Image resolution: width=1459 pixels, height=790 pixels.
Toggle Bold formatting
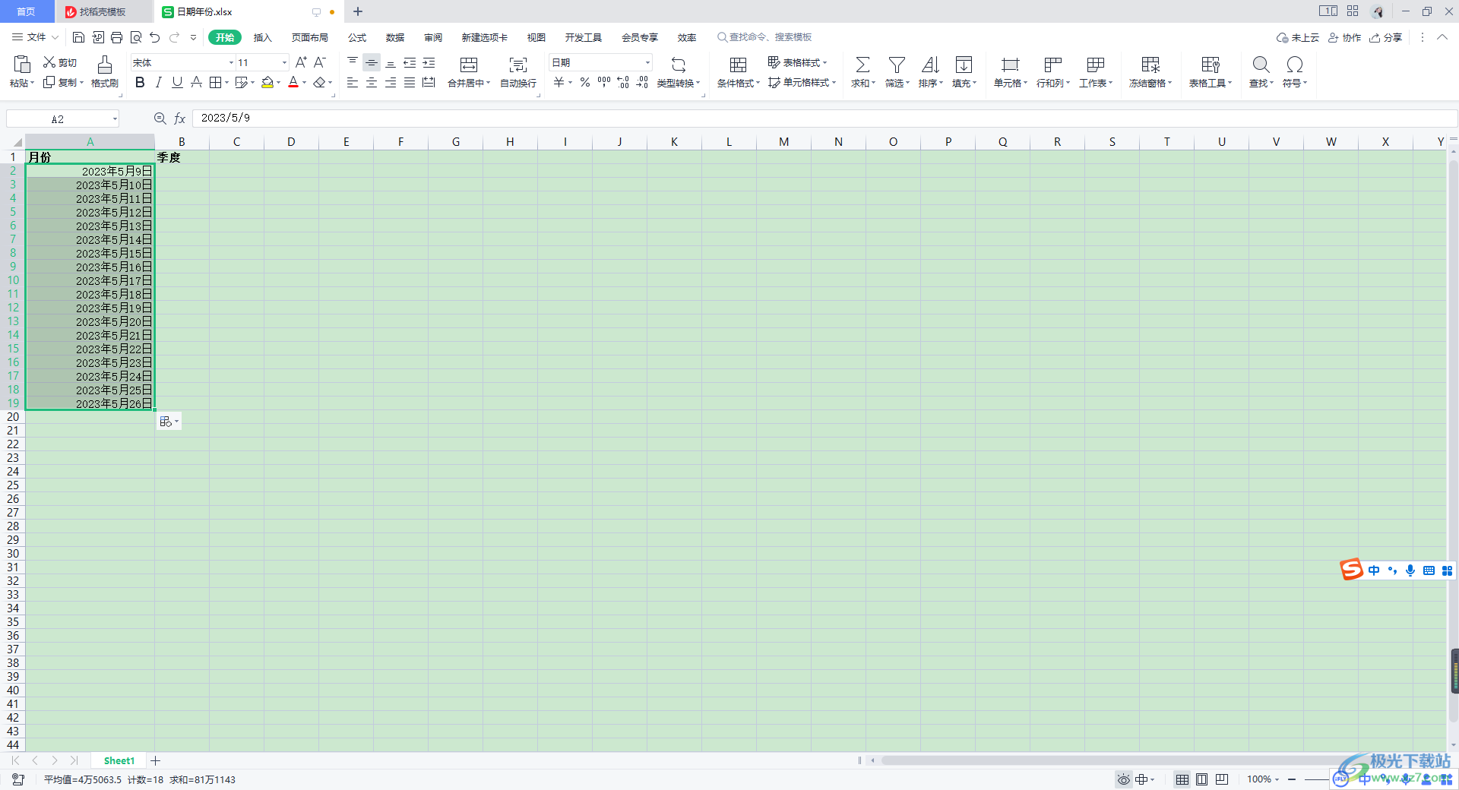click(140, 82)
